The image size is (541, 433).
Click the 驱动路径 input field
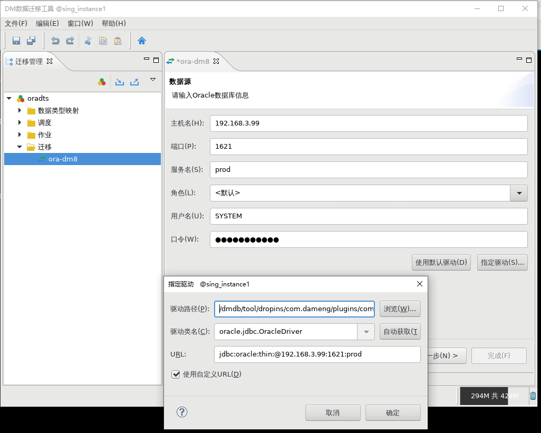pos(294,309)
